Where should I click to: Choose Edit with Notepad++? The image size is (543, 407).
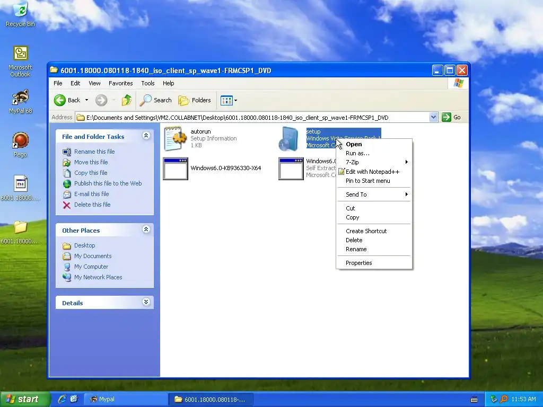[374, 172]
